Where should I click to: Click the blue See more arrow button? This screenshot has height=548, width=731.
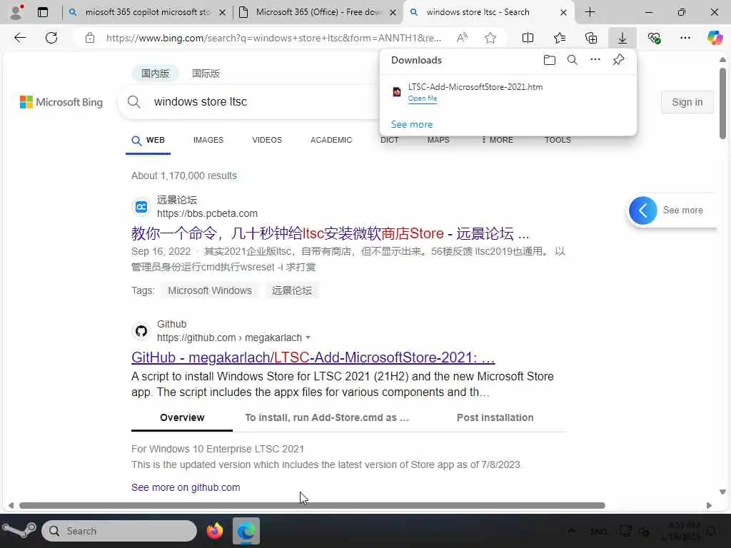pos(643,210)
